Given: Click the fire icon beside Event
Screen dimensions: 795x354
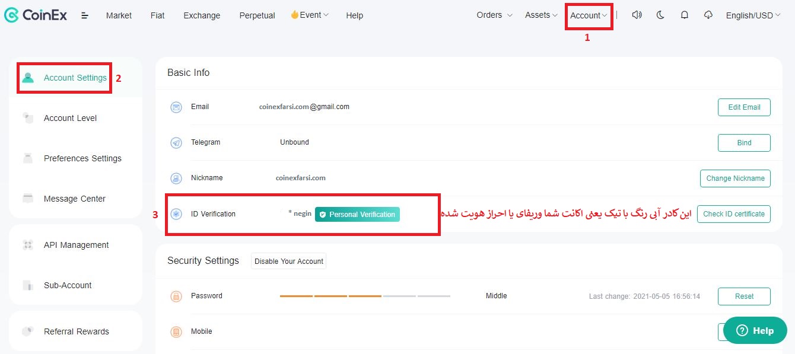Looking at the screenshot, I should click(x=294, y=15).
